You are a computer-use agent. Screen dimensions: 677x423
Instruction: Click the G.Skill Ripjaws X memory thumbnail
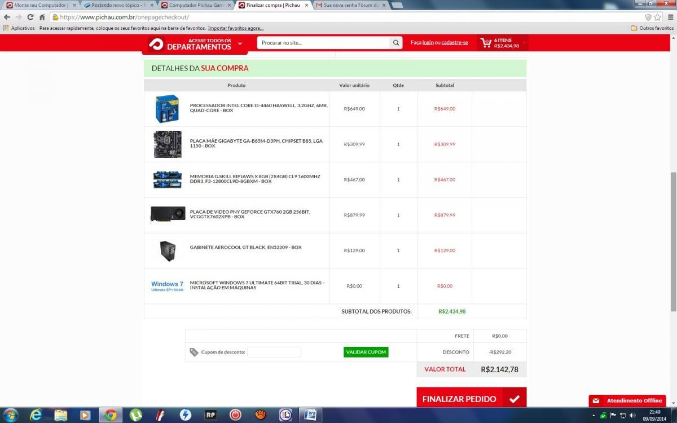(x=167, y=179)
